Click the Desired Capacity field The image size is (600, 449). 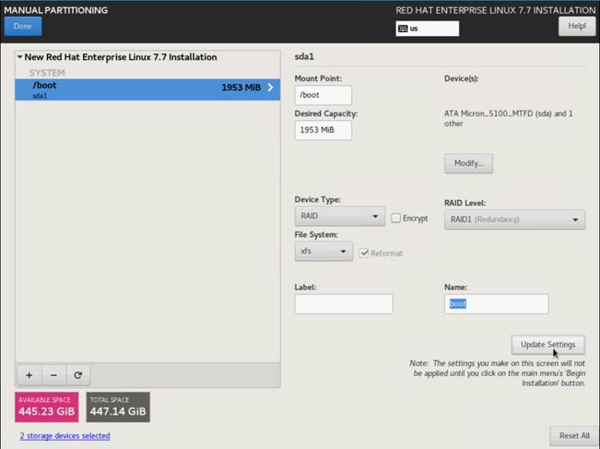[x=323, y=130]
